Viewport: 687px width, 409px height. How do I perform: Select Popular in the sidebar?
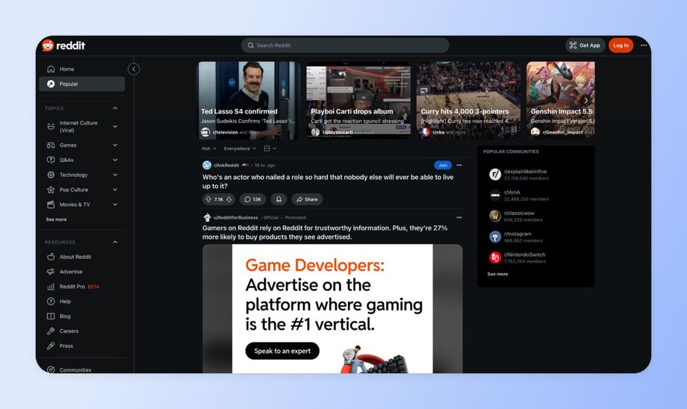click(81, 84)
